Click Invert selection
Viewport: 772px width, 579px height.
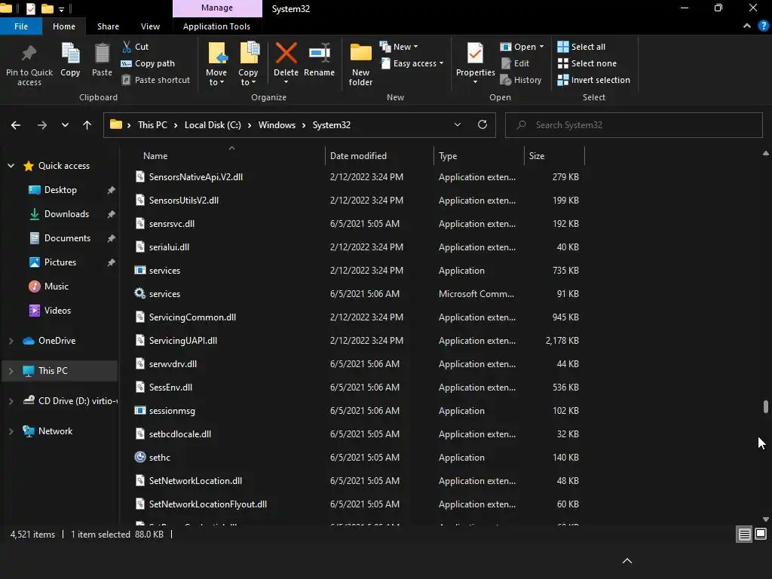point(594,80)
